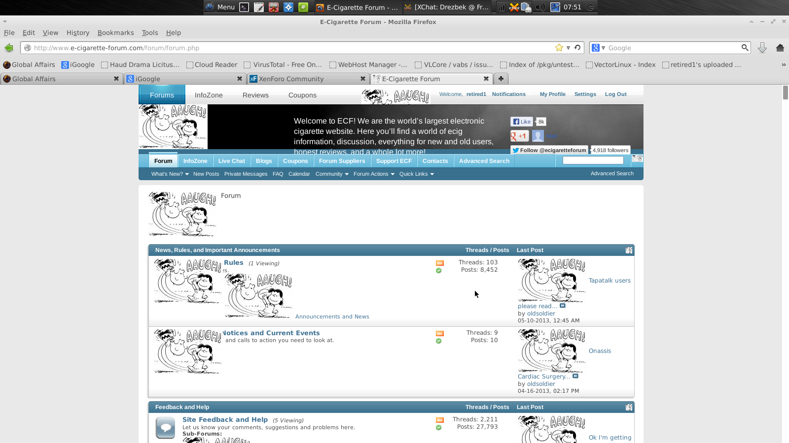
Task: Expand the Community dropdown menu
Action: pyautogui.click(x=332, y=174)
